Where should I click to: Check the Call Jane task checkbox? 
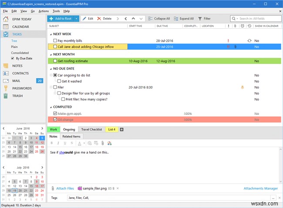click(x=55, y=47)
